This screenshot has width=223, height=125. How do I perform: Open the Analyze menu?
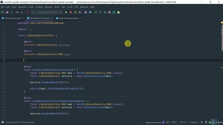(x=39, y=7)
